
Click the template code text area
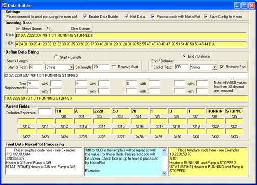44,161
